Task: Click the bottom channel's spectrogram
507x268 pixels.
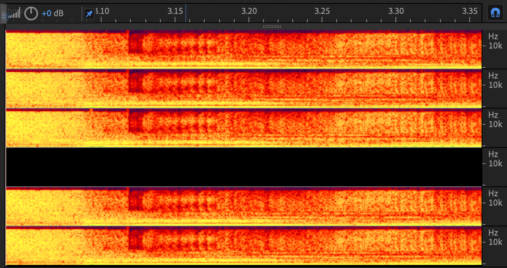Action: 243,245
